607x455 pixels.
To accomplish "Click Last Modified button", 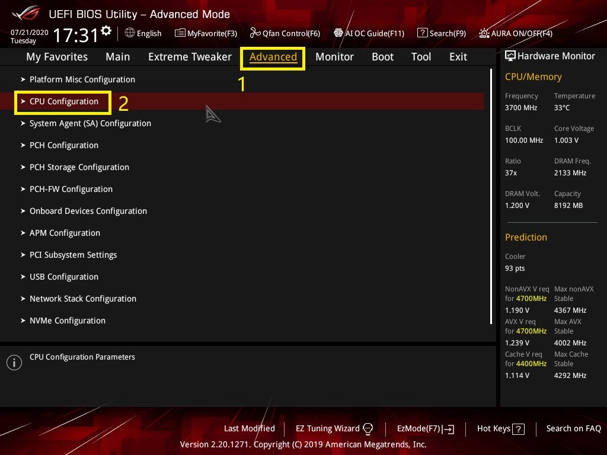I will (249, 428).
